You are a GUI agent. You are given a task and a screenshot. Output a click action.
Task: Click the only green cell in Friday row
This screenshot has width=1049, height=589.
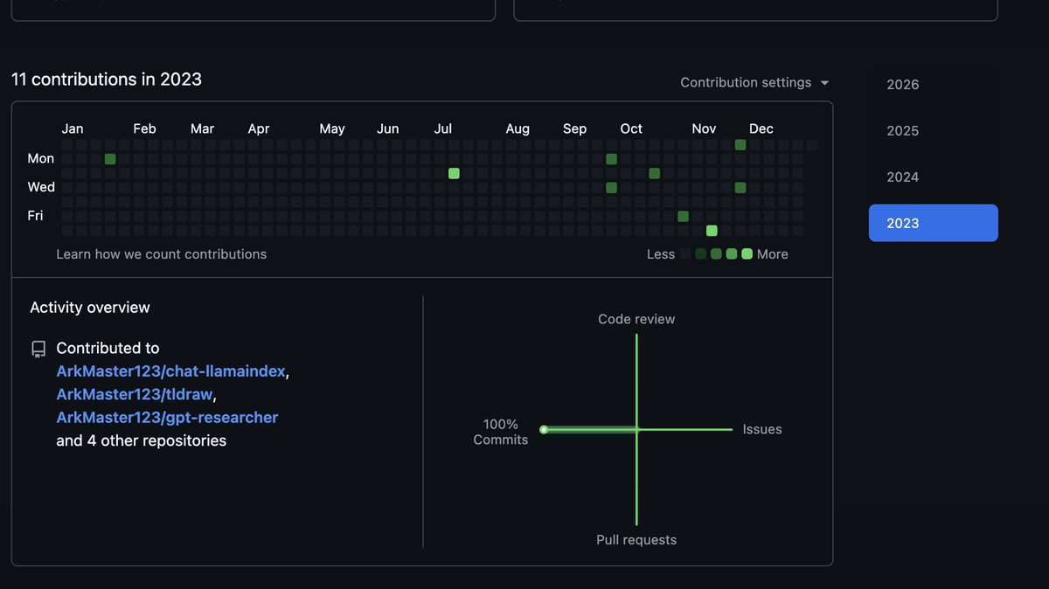(x=683, y=216)
